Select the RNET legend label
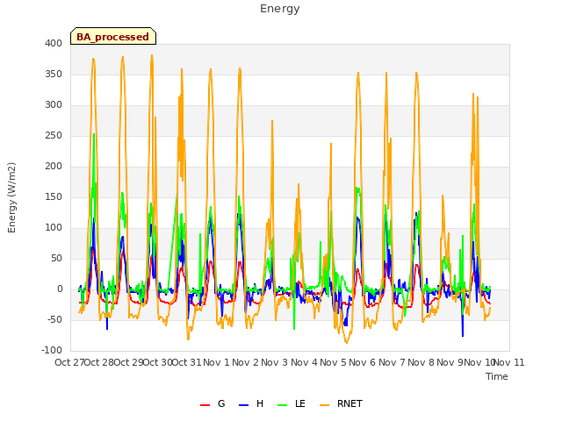 349,403
